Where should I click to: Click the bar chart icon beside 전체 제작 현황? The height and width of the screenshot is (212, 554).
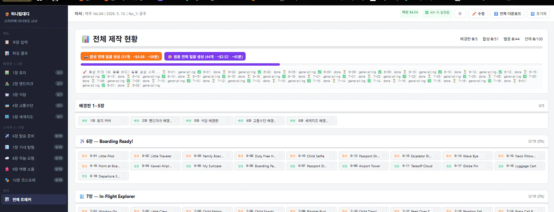tap(85, 39)
